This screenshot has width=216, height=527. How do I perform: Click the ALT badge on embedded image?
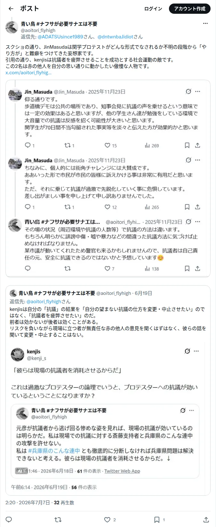click(21, 471)
